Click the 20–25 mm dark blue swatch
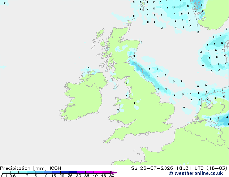This screenshot has height=177, width=229. point(65,172)
